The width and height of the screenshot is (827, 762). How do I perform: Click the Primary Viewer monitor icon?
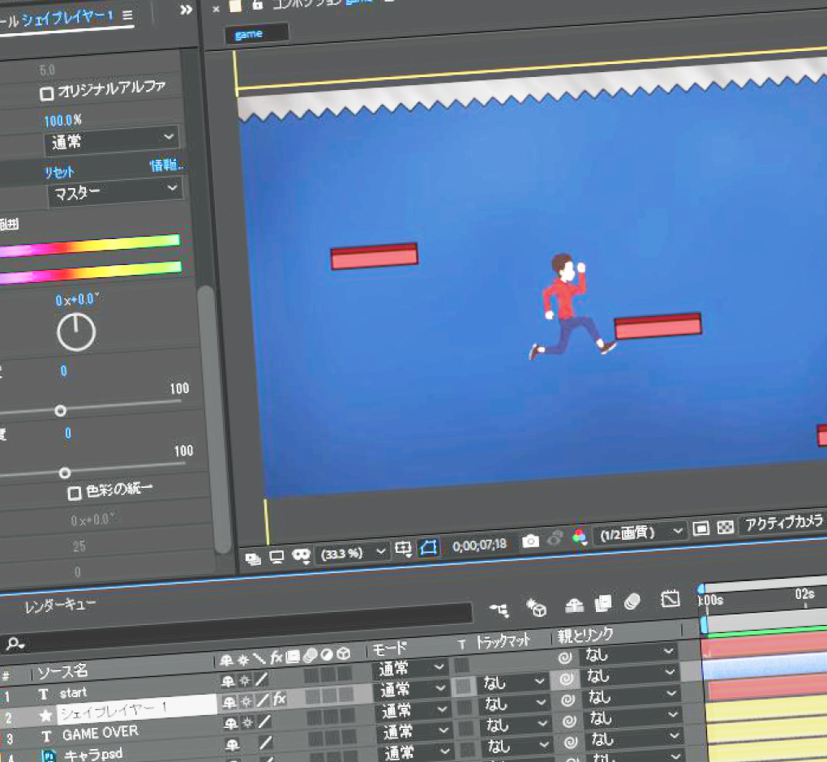pyautogui.click(x=277, y=557)
